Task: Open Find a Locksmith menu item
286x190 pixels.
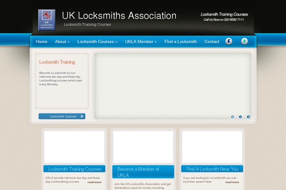Action: tap(181, 42)
